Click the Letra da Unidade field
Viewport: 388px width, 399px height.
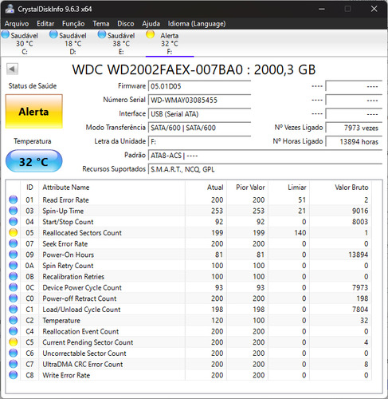tap(199, 141)
